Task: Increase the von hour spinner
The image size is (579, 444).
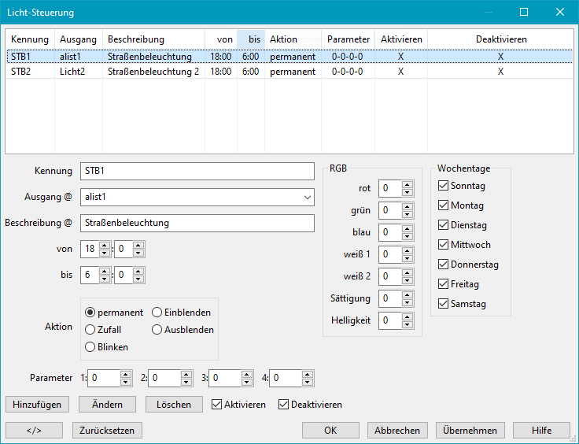Action: (x=105, y=246)
